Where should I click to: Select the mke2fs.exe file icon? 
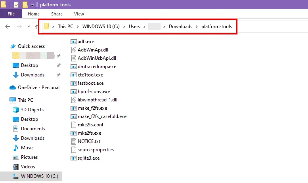tap(73, 133)
